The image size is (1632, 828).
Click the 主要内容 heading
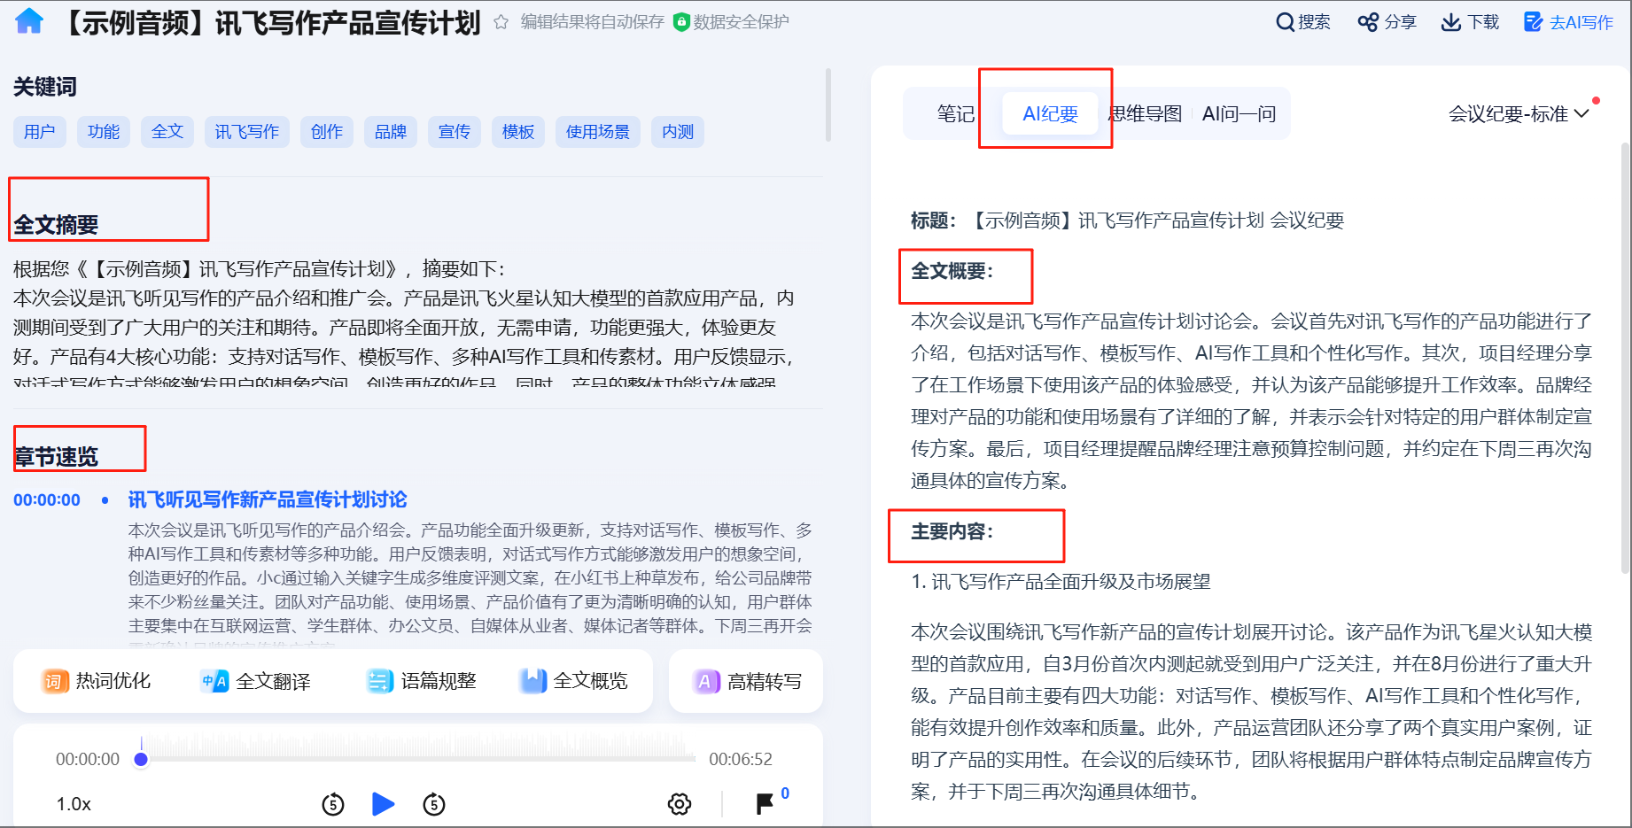[x=952, y=531]
